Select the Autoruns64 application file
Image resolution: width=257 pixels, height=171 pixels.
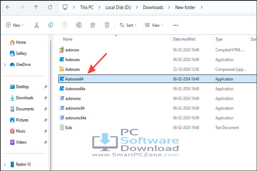[157, 79]
